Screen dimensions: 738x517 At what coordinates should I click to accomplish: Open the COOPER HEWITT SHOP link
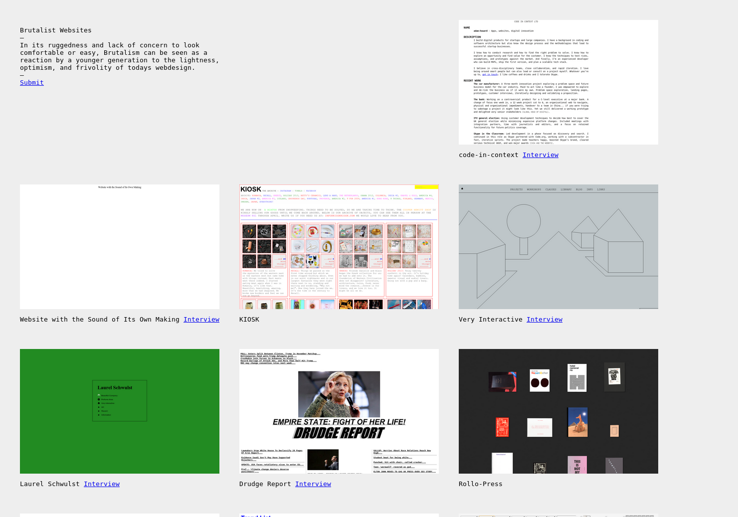click(417, 209)
